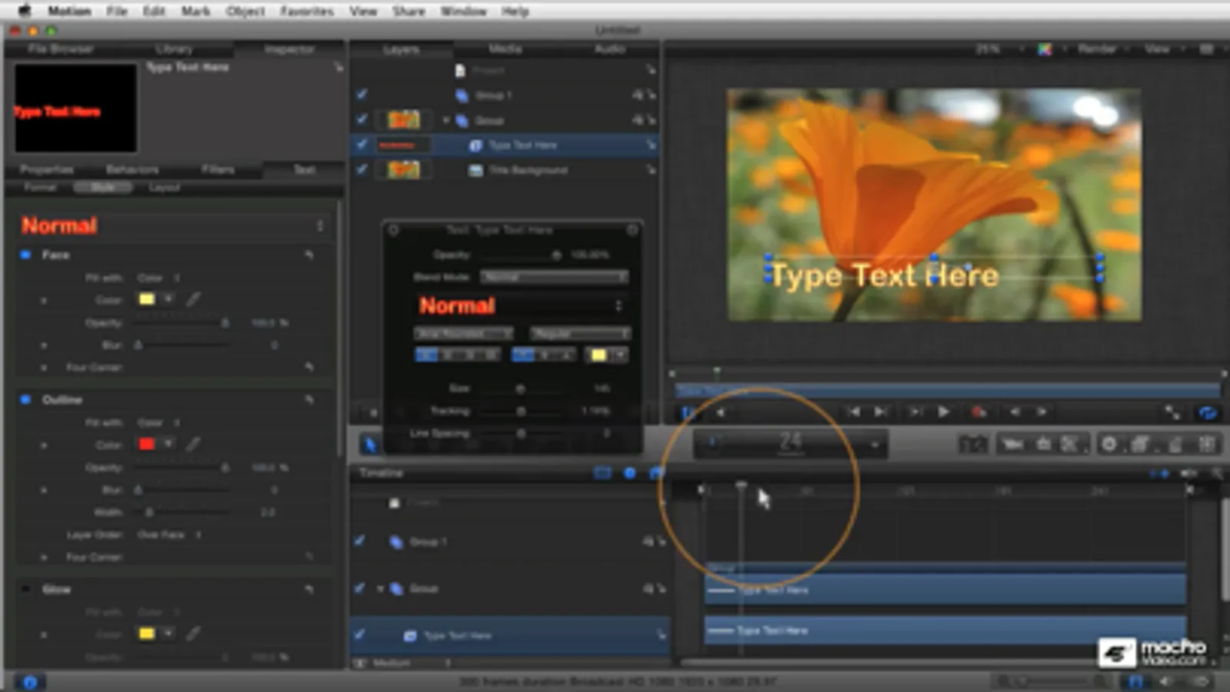Open the font family dropdown in the HUD
1230x692 pixels.
coord(464,334)
